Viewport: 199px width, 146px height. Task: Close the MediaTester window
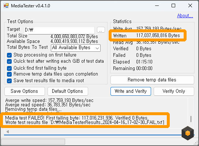pyautogui.click(x=190, y=6)
